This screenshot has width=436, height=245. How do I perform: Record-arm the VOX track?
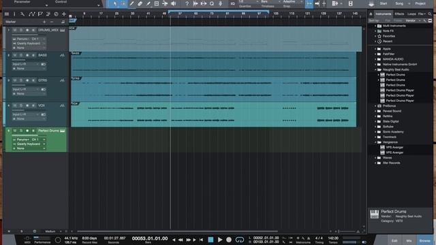pyautogui.click(x=27, y=105)
